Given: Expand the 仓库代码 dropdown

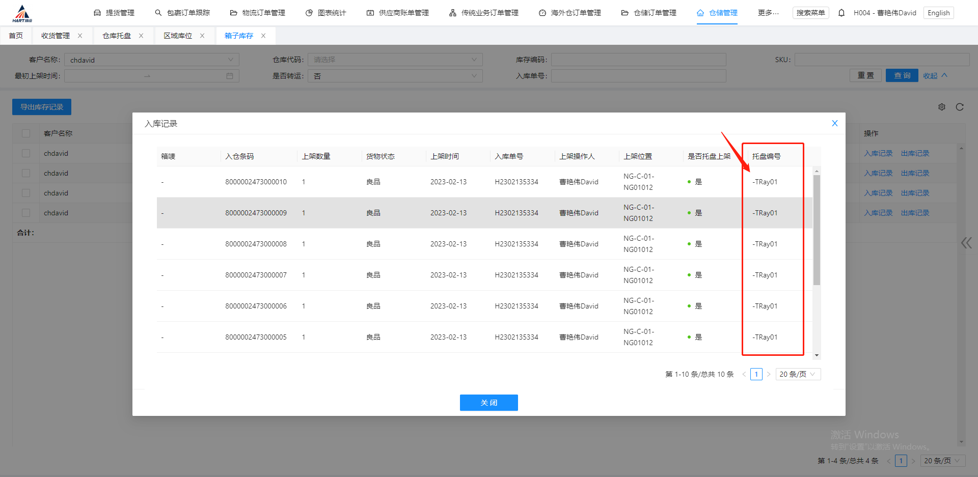Looking at the screenshot, I should (x=395, y=60).
